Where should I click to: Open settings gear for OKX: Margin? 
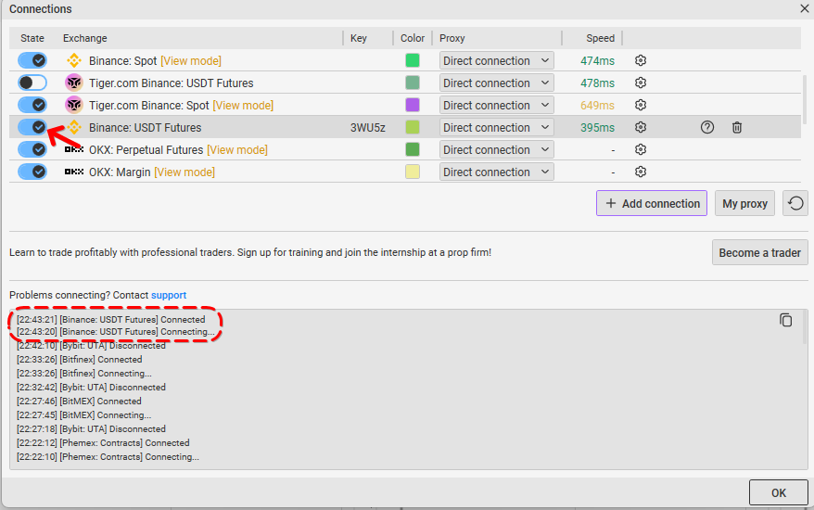pos(641,172)
